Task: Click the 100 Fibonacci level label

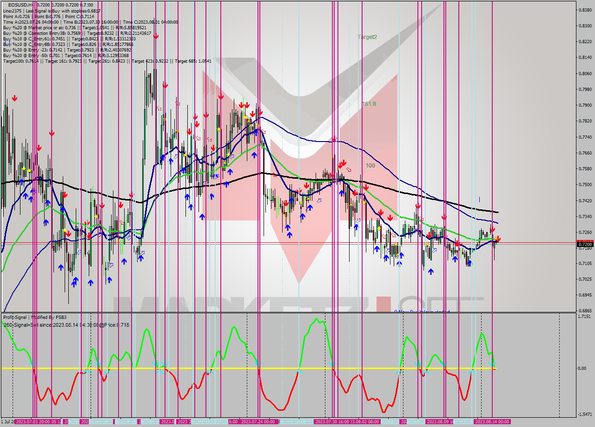Action: click(370, 165)
